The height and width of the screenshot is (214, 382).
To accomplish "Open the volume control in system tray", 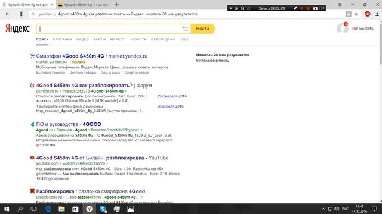I will tap(337, 209).
